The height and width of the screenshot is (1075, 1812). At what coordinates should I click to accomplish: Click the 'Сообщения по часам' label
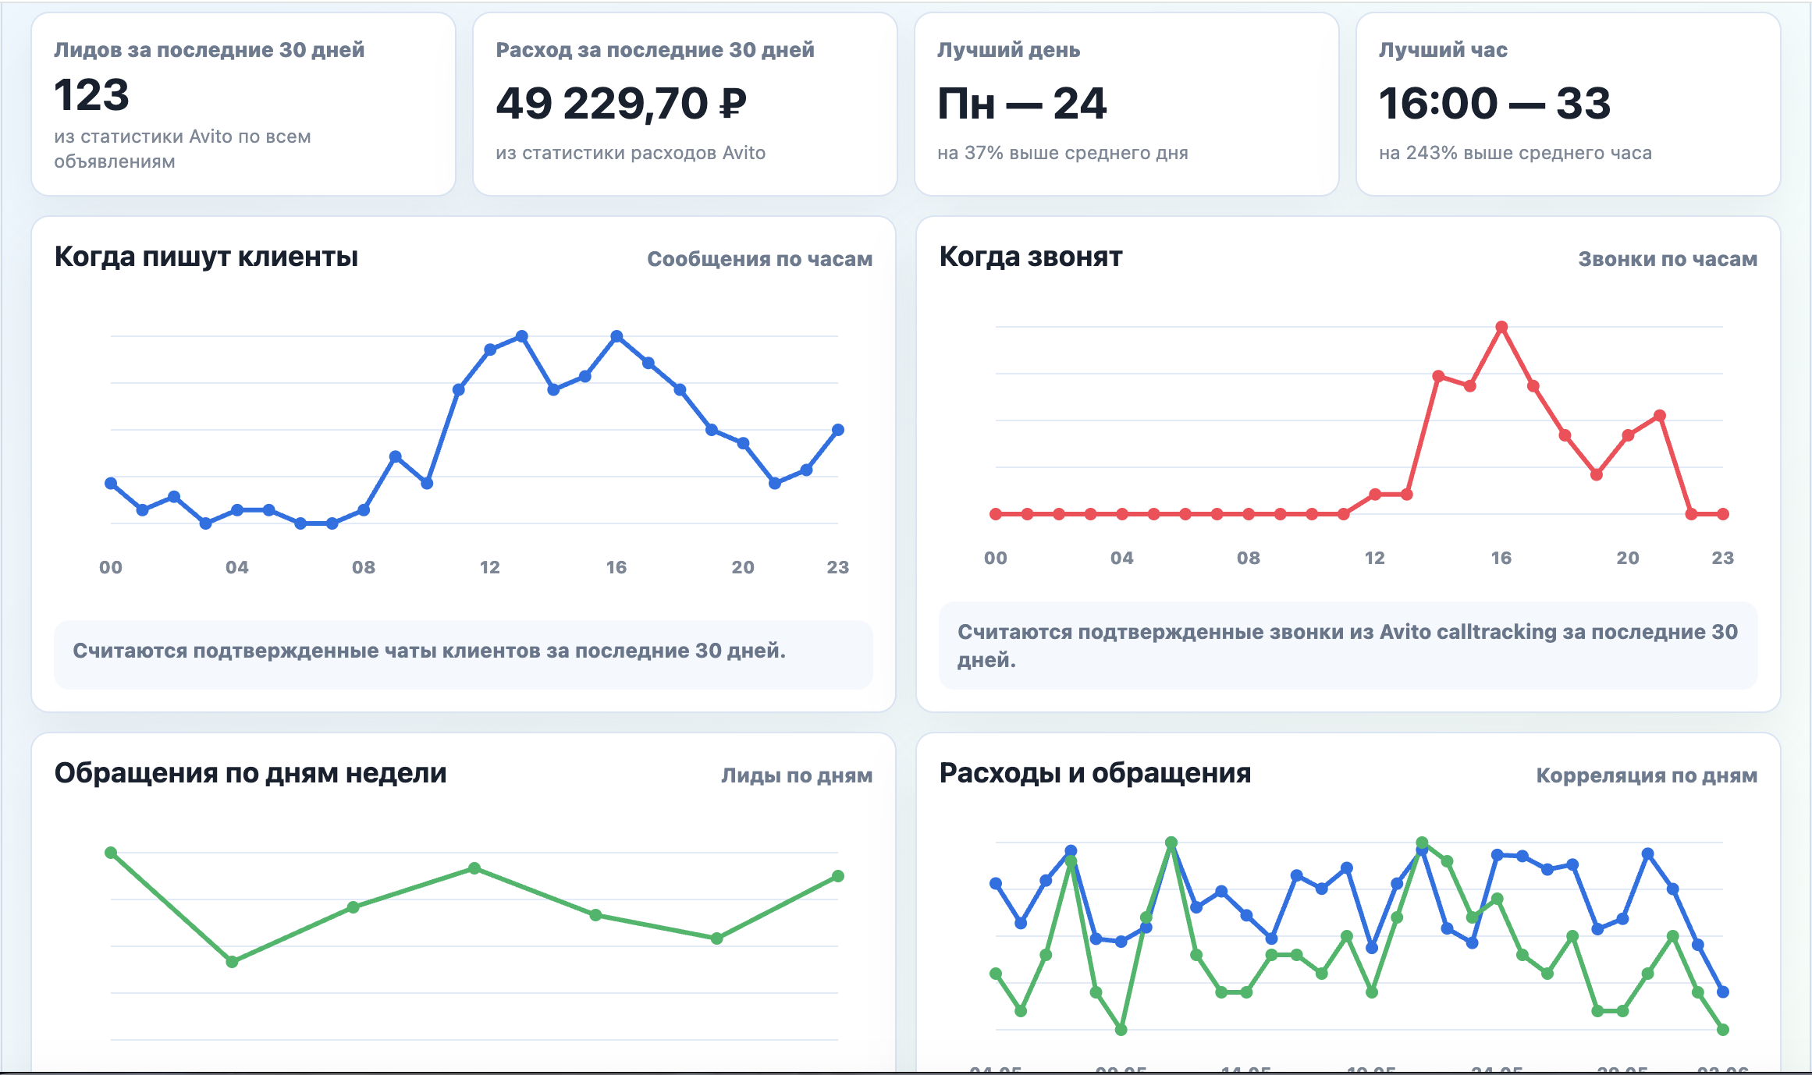pos(760,259)
